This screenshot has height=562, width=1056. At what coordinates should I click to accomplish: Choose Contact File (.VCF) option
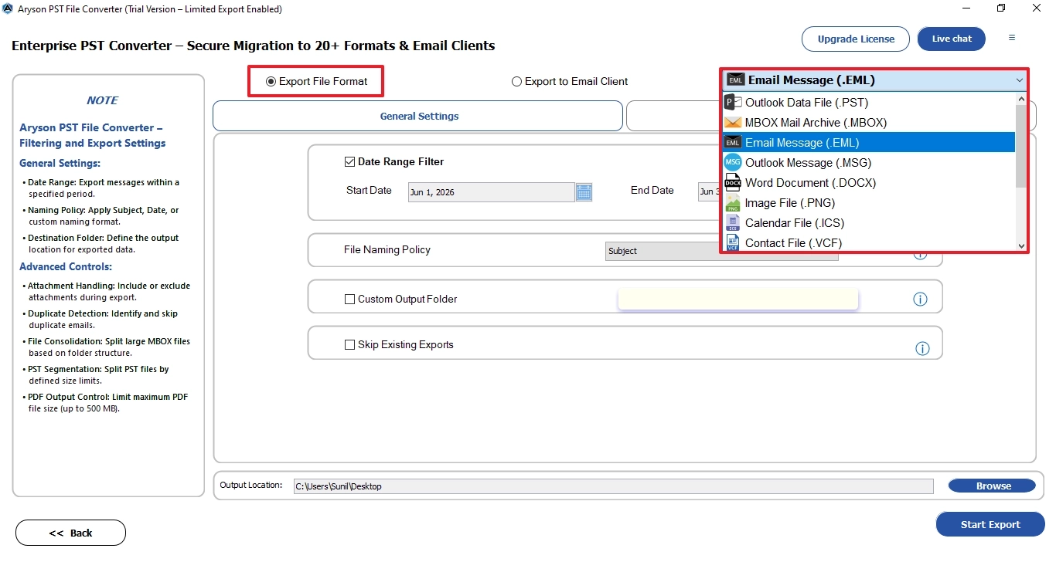point(869,242)
